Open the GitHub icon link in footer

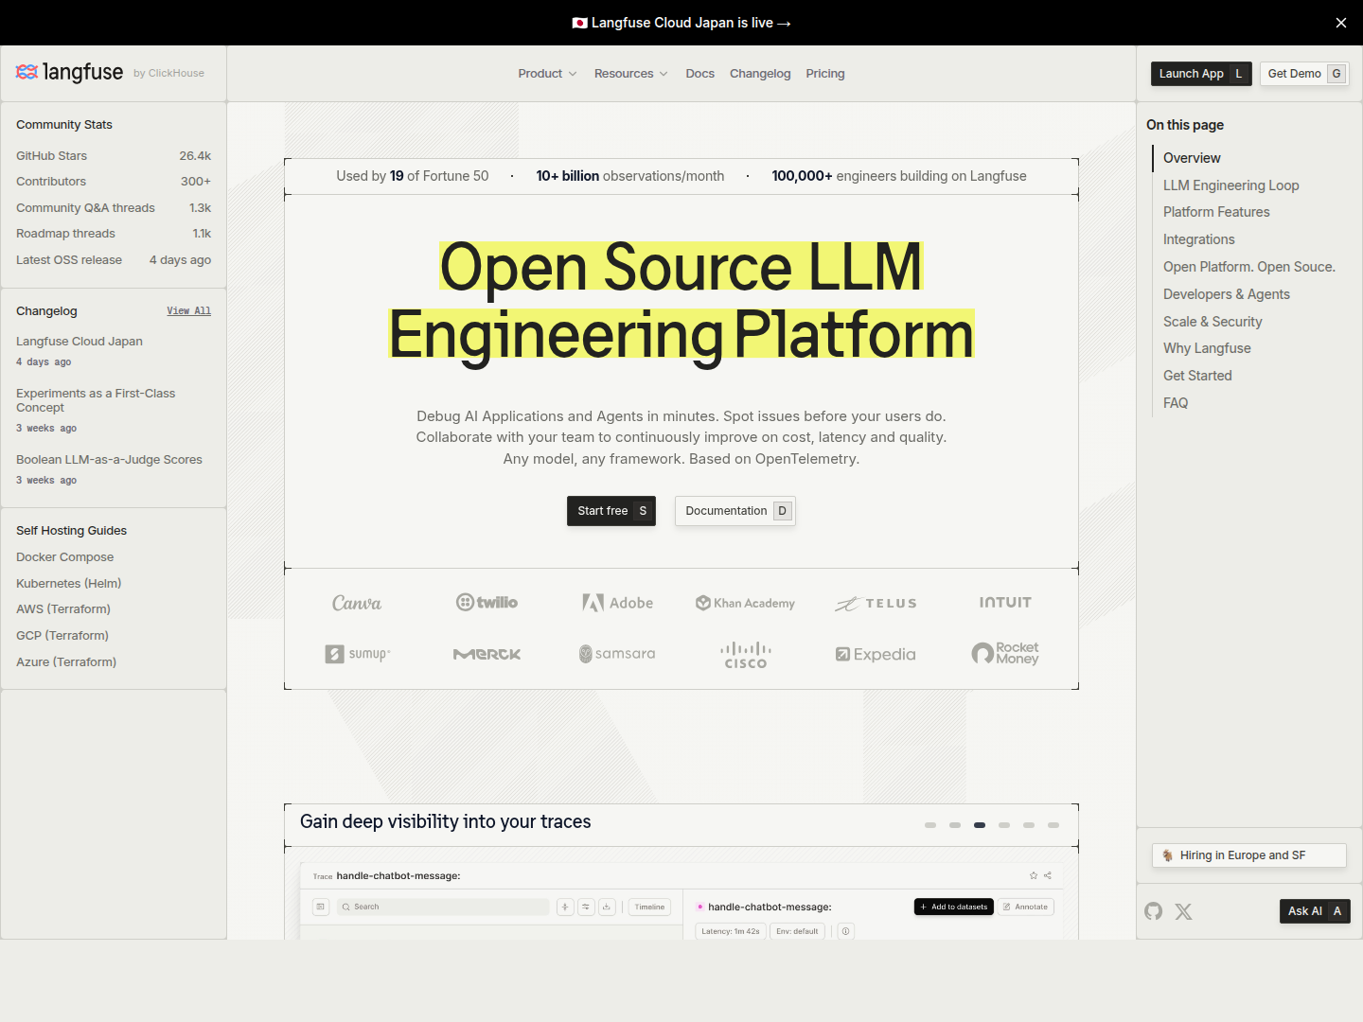1153,911
